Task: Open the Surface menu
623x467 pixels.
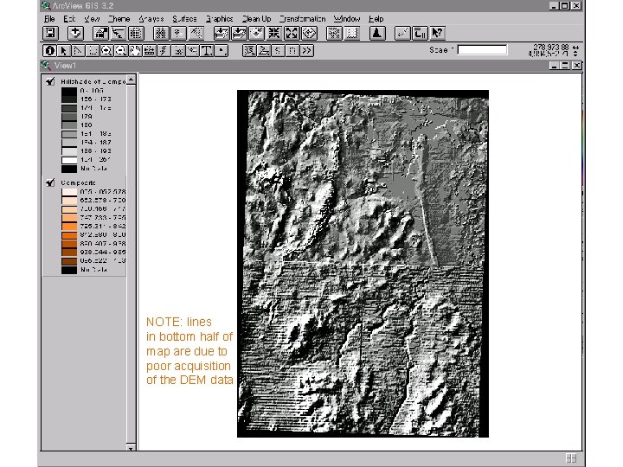Action: pyautogui.click(x=184, y=19)
